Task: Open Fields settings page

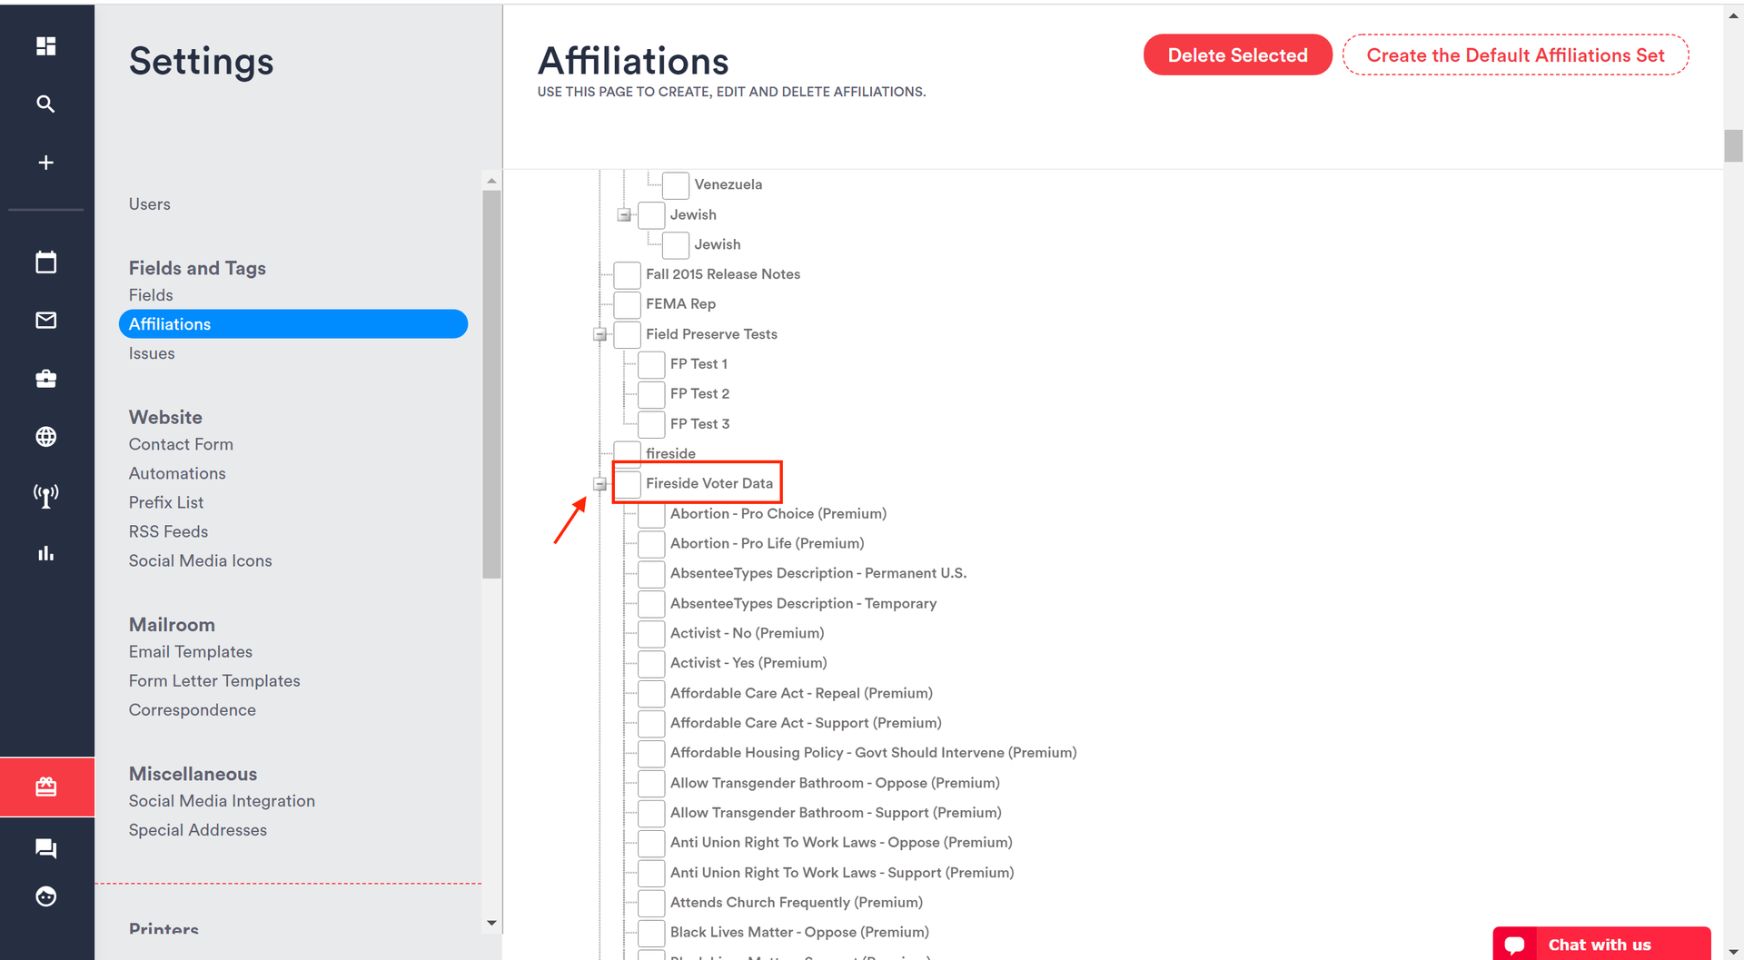Action: point(151,295)
